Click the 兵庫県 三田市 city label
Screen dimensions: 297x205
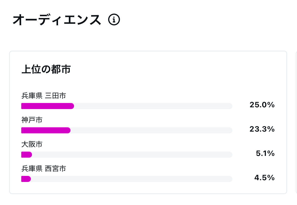pos(44,96)
